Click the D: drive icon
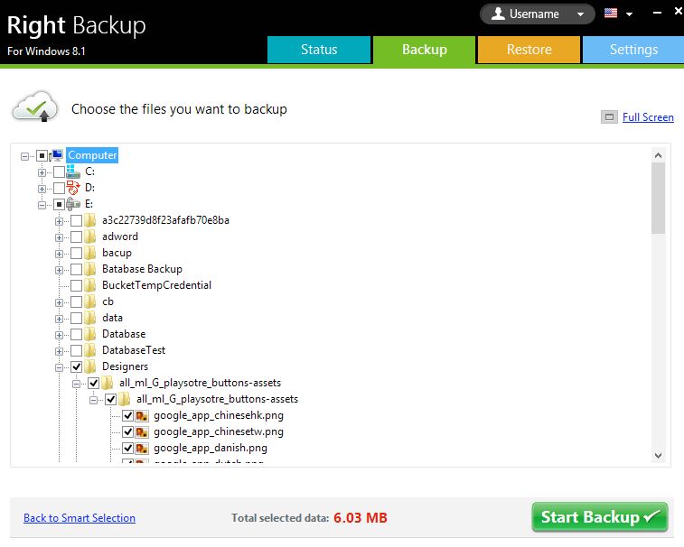This screenshot has height=547, width=684. [73, 188]
